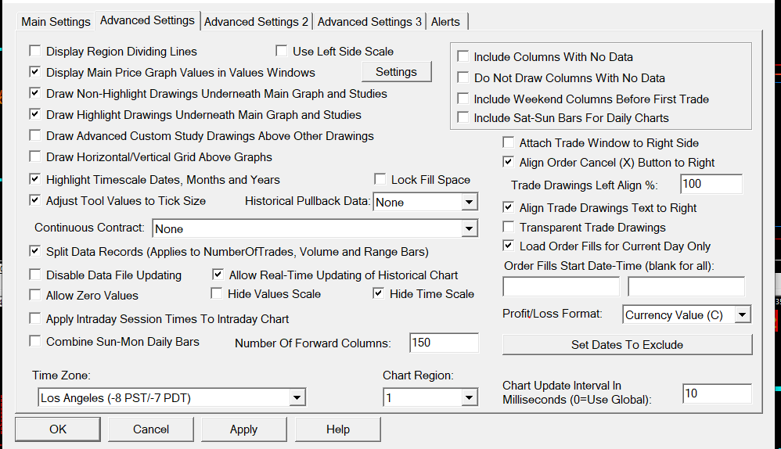Click the Number Of Forward Columns field
781x449 pixels.
444,343
